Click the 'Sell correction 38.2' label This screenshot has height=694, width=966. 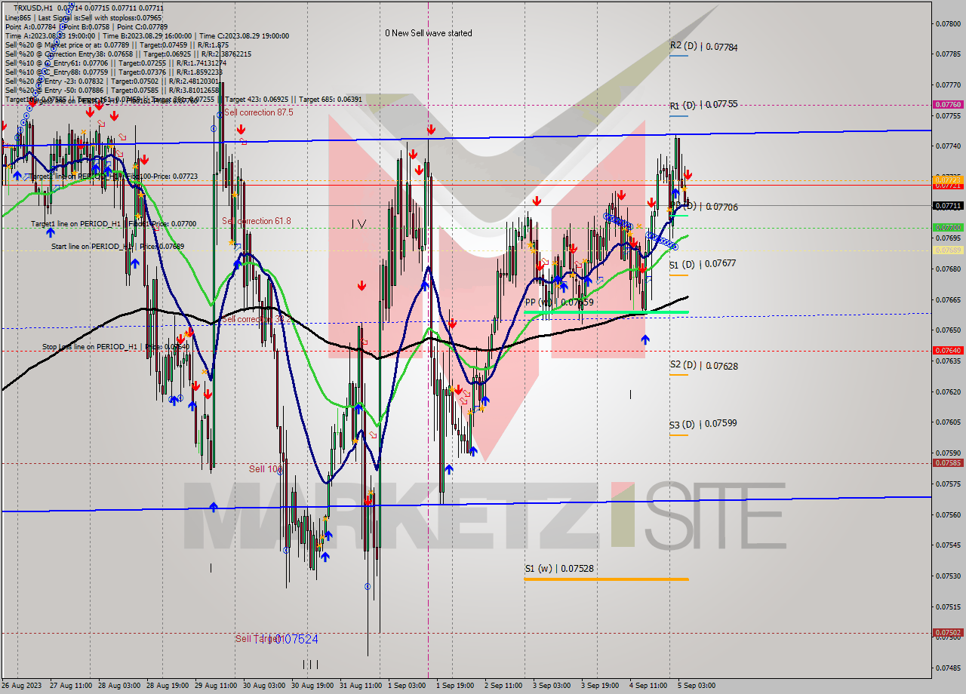tap(256, 319)
